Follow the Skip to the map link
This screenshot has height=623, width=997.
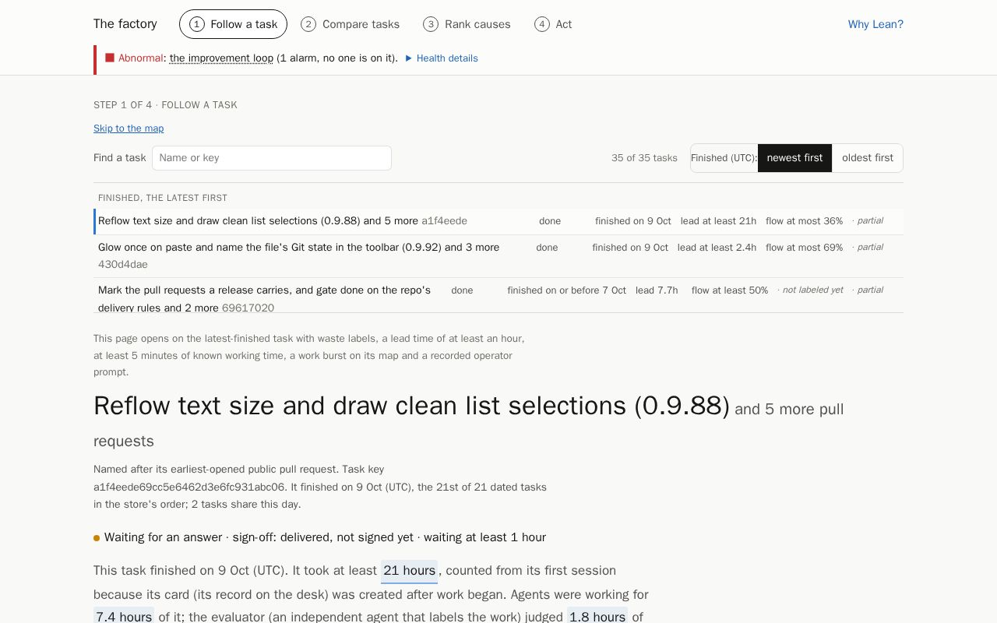pyautogui.click(x=129, y=128)
